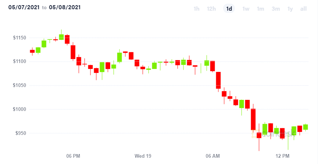Click the $1000 price axis label
Viewport: 318px width, 164px height.
pyautogui.click(x=19, y=109)
